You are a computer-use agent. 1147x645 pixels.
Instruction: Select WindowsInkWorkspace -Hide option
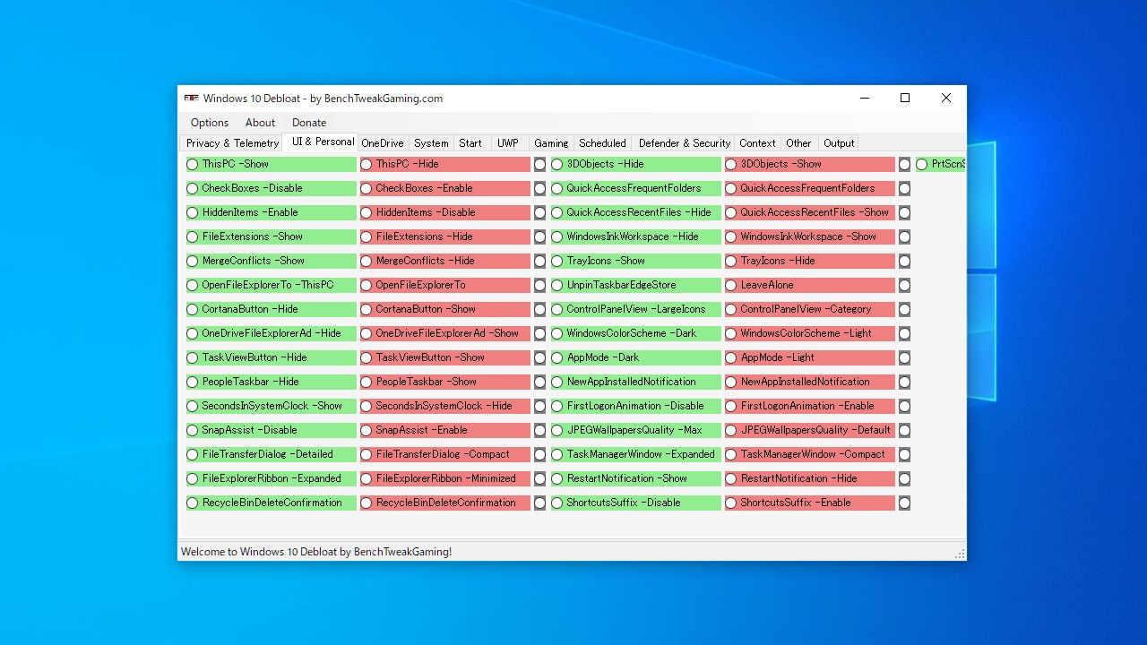635,237
